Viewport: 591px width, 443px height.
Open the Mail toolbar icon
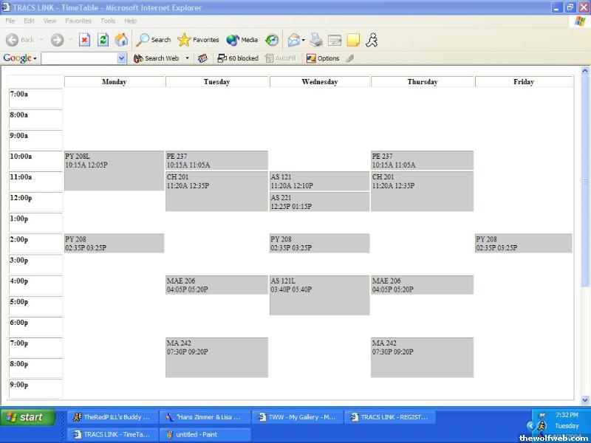pyautogui.click(x=294, y=40)
